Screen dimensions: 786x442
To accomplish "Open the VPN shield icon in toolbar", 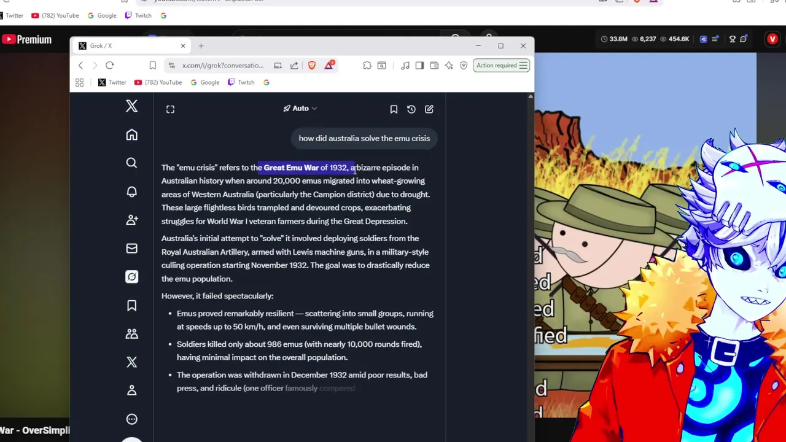I will pos(464,66).
